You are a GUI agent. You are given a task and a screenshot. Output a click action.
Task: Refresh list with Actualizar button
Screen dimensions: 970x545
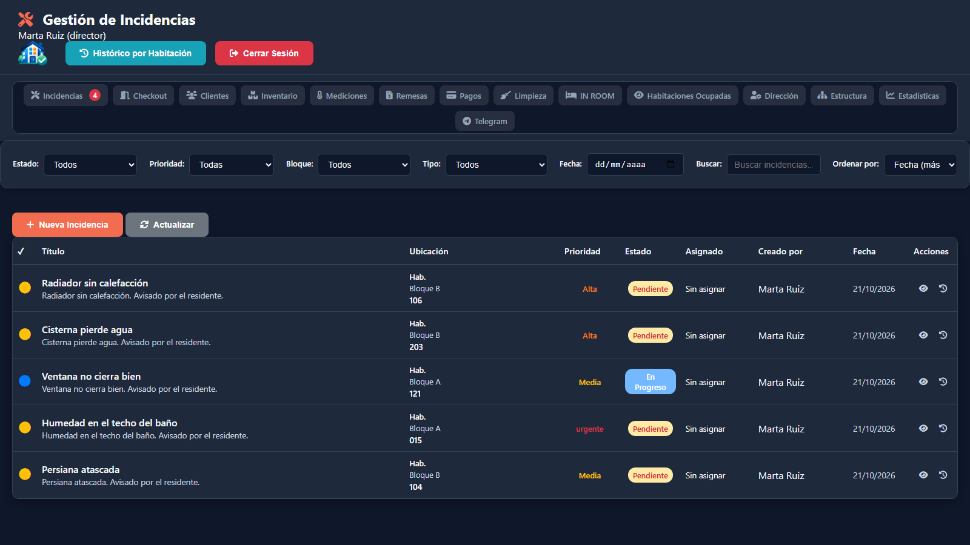[167, 225]
